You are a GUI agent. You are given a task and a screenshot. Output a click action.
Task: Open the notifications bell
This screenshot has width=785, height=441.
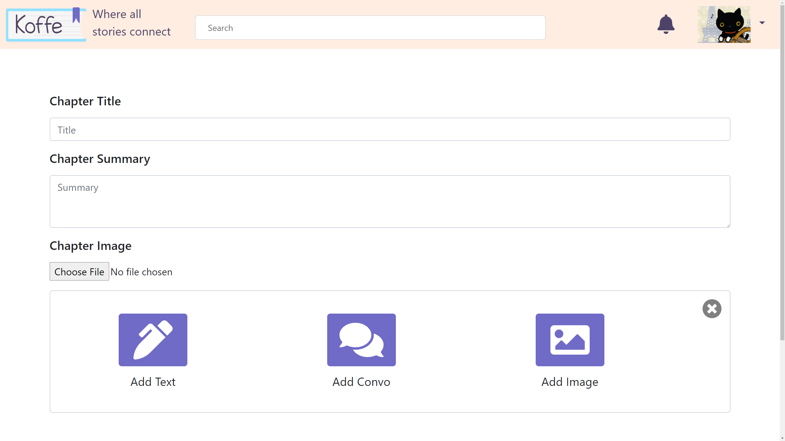point(666,24)
